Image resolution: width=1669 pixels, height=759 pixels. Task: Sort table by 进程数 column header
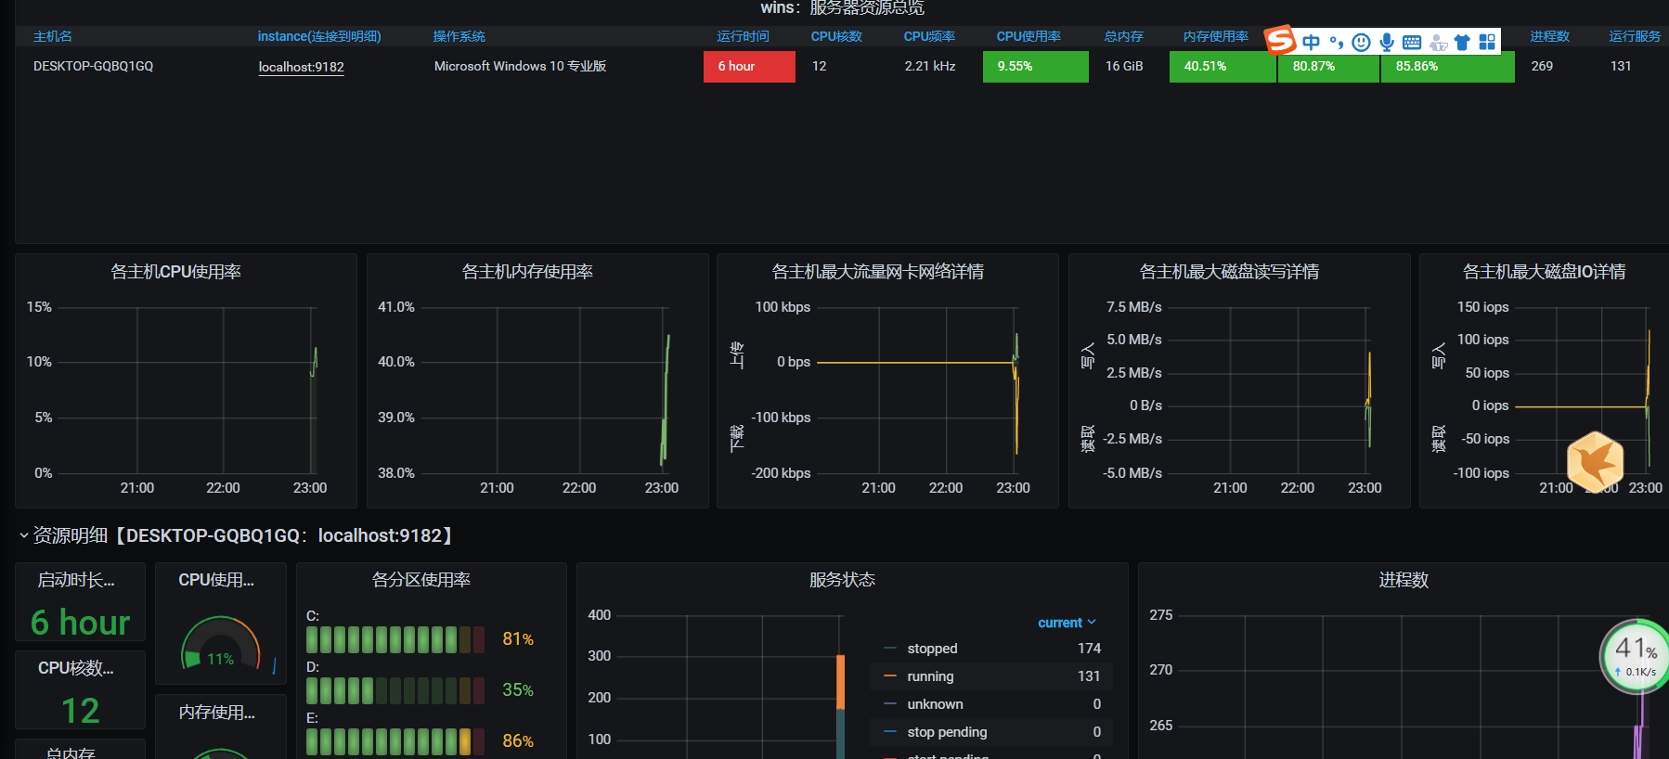click(1549, 36)
